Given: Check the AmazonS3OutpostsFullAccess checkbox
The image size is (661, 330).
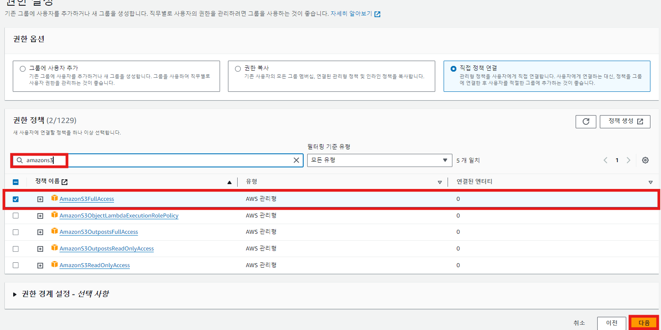Looking at the screenshot, I should 16,232.
